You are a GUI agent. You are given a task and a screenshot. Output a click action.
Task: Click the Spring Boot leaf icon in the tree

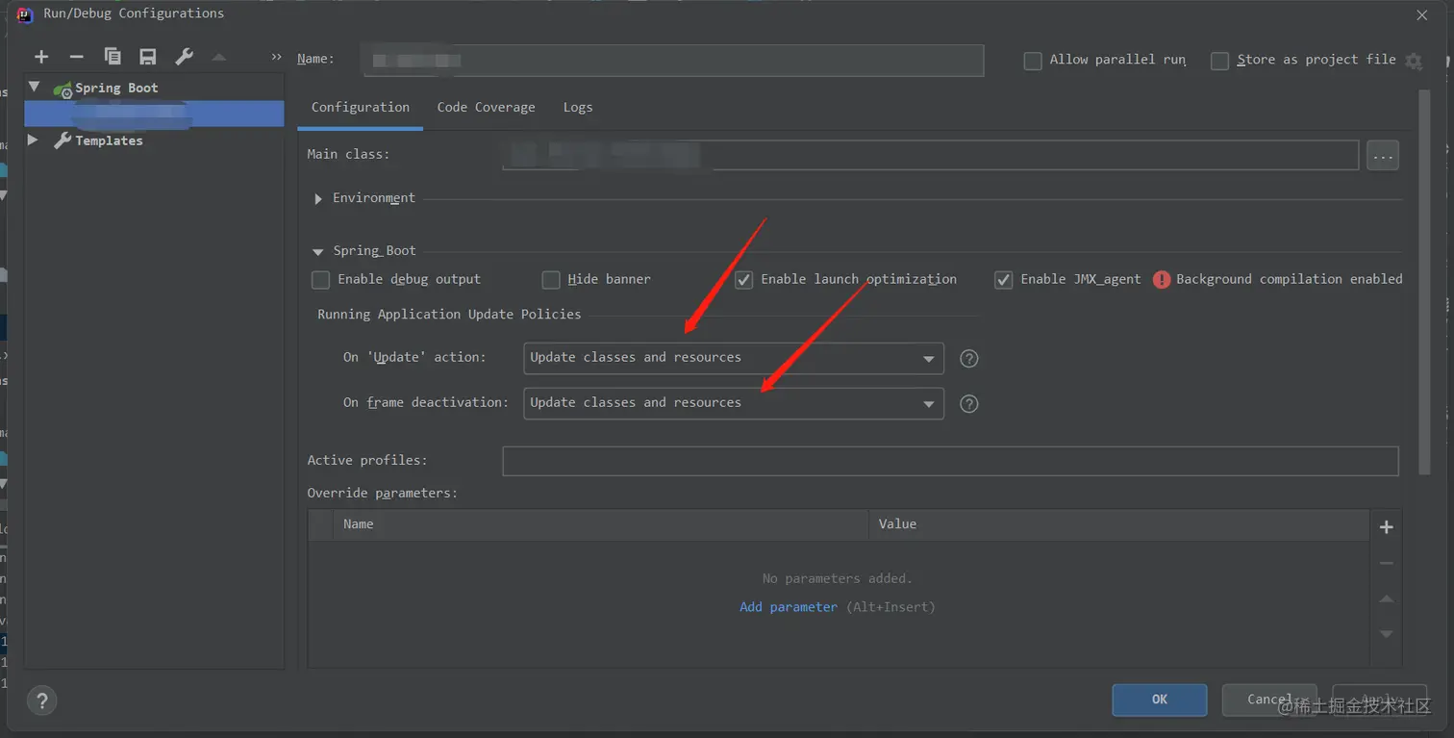coord(63,89)
